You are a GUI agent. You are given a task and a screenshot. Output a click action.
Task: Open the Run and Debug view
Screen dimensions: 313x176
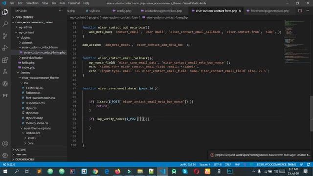pos(5,48)
